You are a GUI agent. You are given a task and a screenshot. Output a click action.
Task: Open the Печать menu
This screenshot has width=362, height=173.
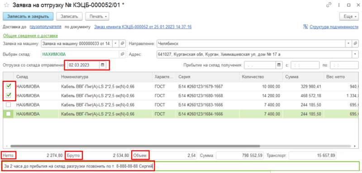pos(97,17)
